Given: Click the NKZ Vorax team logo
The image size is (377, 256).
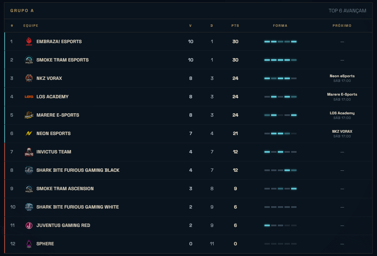Looking at the screenshot, I should click(29, 78).
